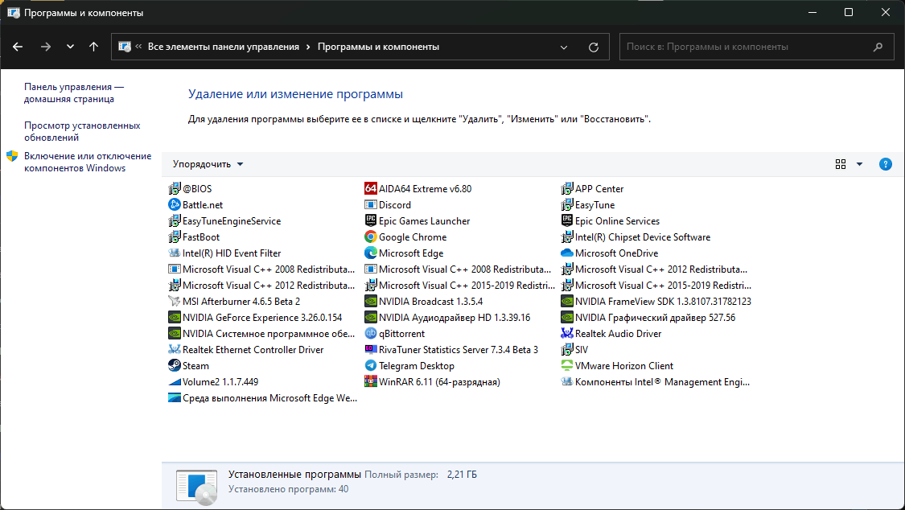The image size is (905, 510).
Task: Open Просмотр установленных обновлений link
Action: coord(82,132)
